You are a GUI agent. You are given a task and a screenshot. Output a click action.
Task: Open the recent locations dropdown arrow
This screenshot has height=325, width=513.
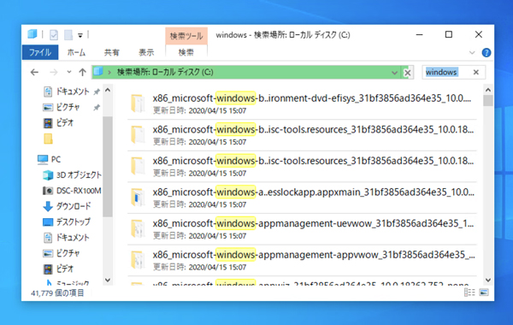69,72
